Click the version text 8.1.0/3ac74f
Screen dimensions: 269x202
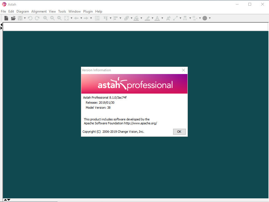[118, 98]
